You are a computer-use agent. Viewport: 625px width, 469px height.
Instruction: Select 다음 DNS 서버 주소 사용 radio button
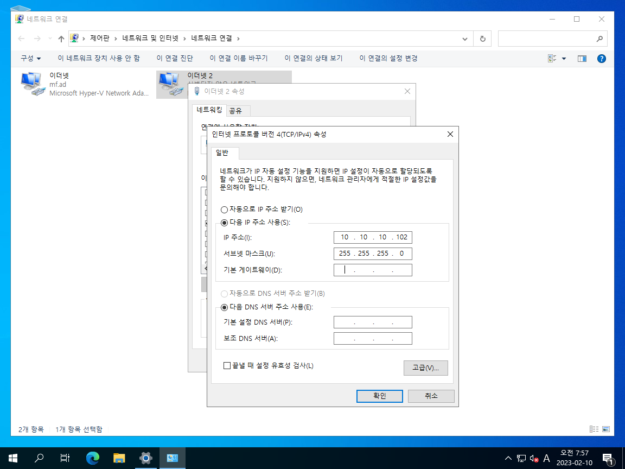(x=224, y=307)
